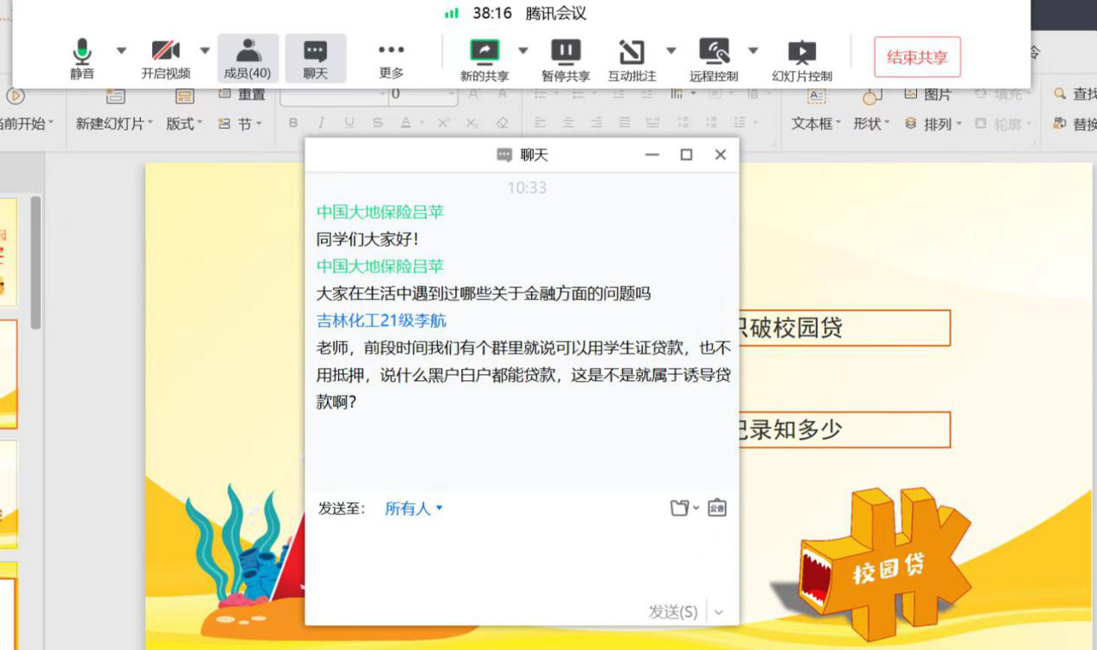Toggle superscript X² formatting

coord(444,124)
